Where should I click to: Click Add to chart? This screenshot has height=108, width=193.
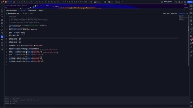[174, 13]
